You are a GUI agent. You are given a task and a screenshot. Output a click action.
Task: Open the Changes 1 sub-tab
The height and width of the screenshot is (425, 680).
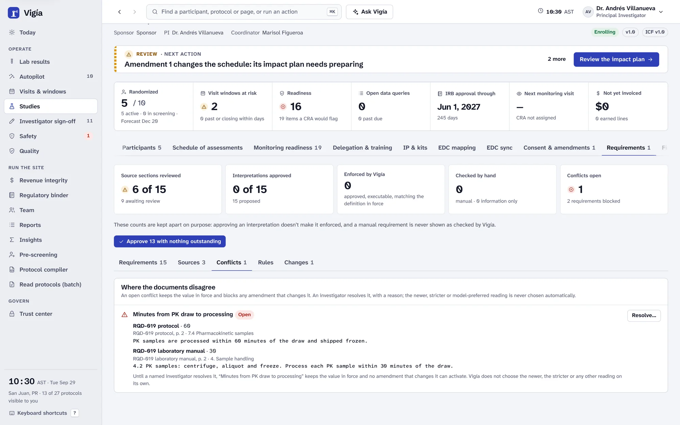click(299, 262)
